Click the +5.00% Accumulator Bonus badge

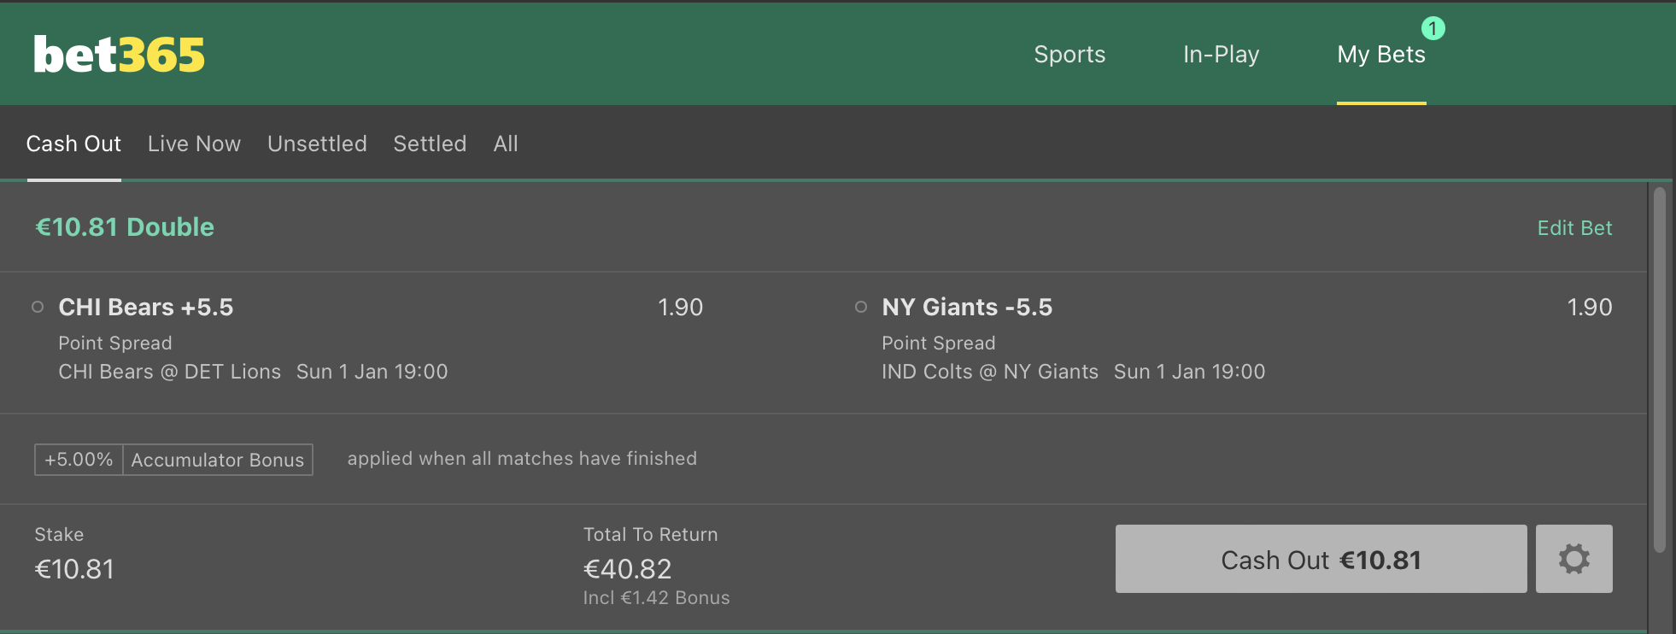(173, 460)
